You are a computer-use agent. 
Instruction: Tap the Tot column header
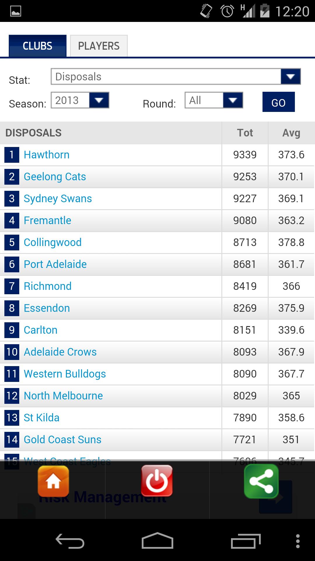[245, 133]
